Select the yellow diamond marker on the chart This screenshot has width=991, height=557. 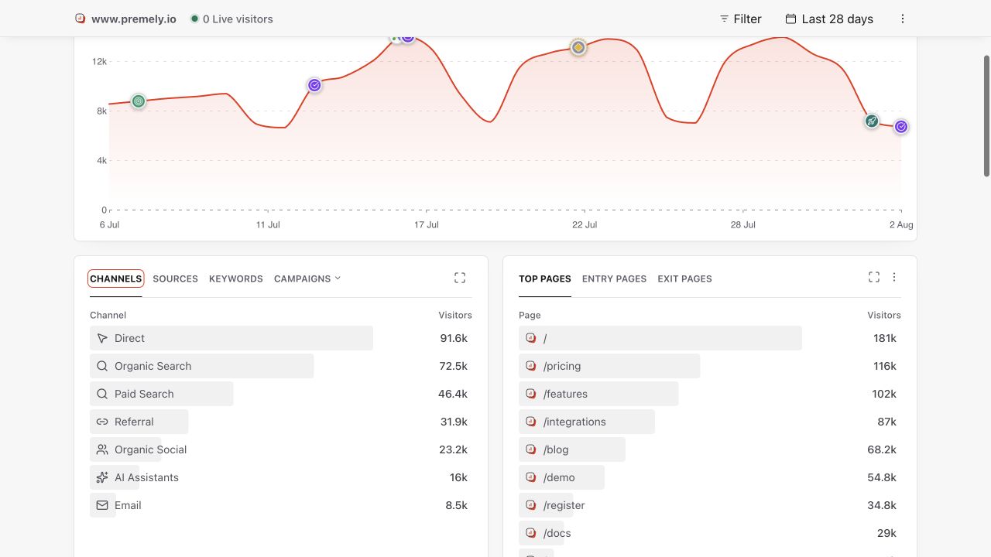(x=578, y=47)
